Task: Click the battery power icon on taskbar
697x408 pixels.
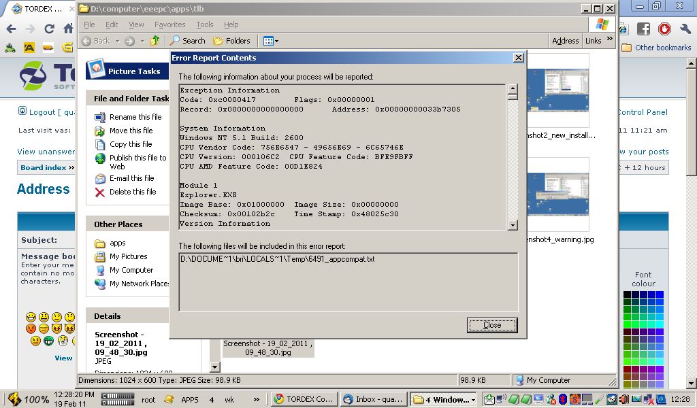Action: [14, 399]
